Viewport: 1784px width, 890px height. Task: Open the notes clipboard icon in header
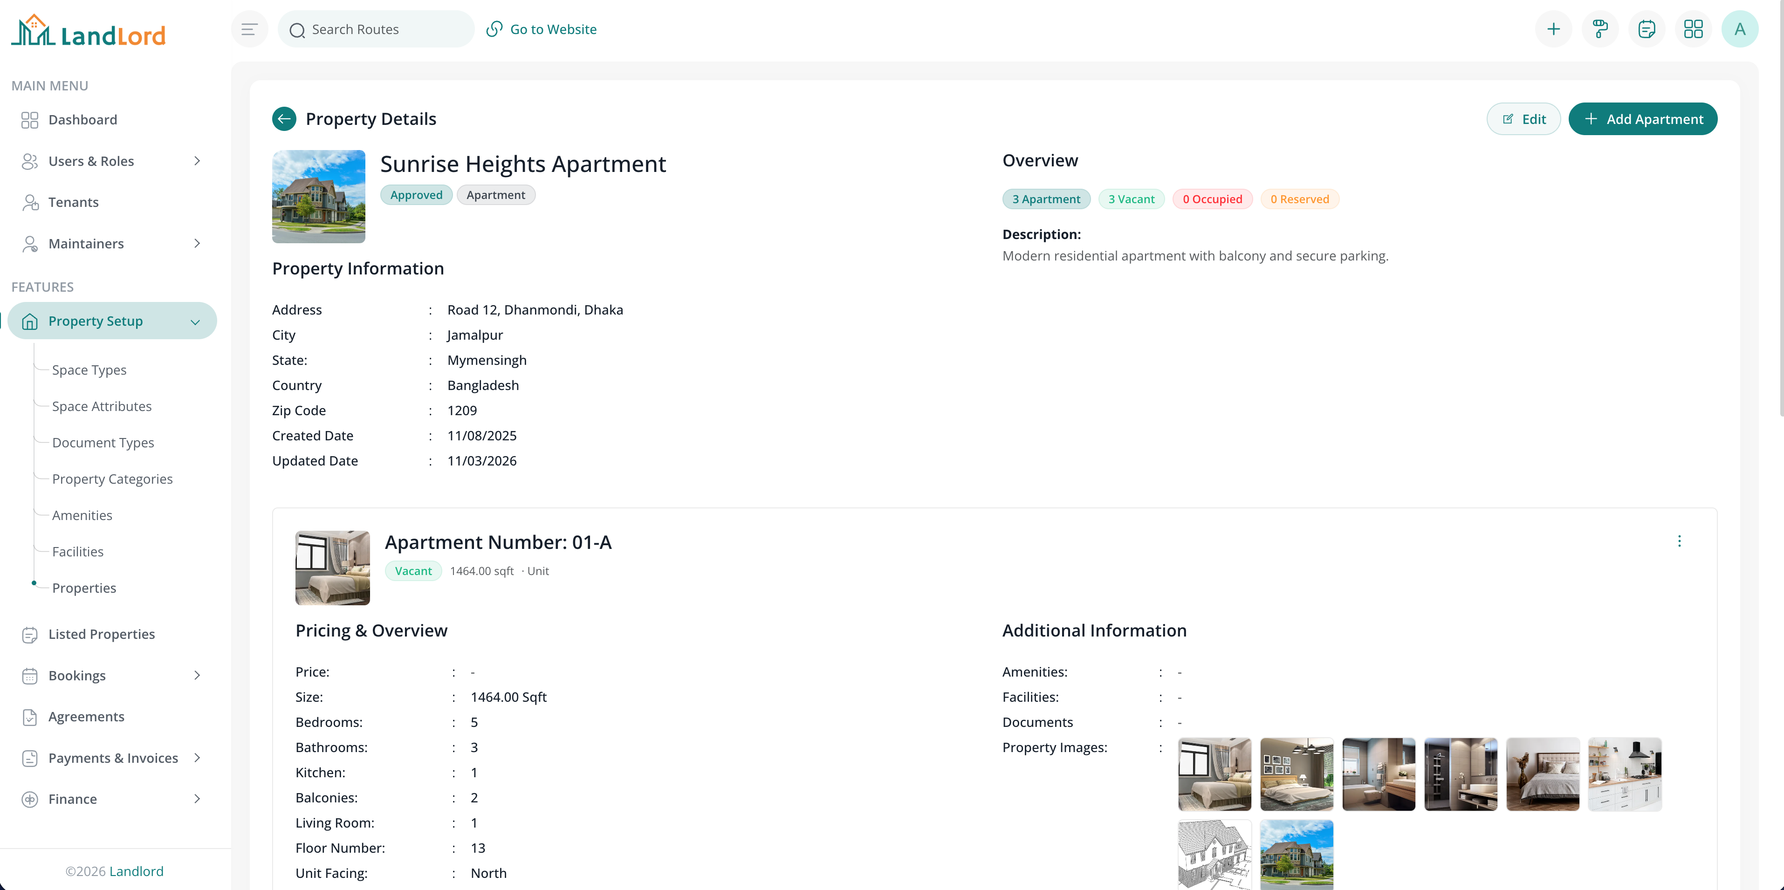(1647, 28)
